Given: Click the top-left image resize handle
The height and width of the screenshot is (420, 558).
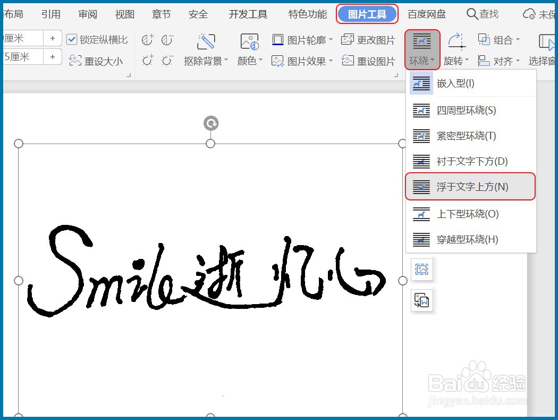Looking at the screenshot, I should click(x=19, y=144).
